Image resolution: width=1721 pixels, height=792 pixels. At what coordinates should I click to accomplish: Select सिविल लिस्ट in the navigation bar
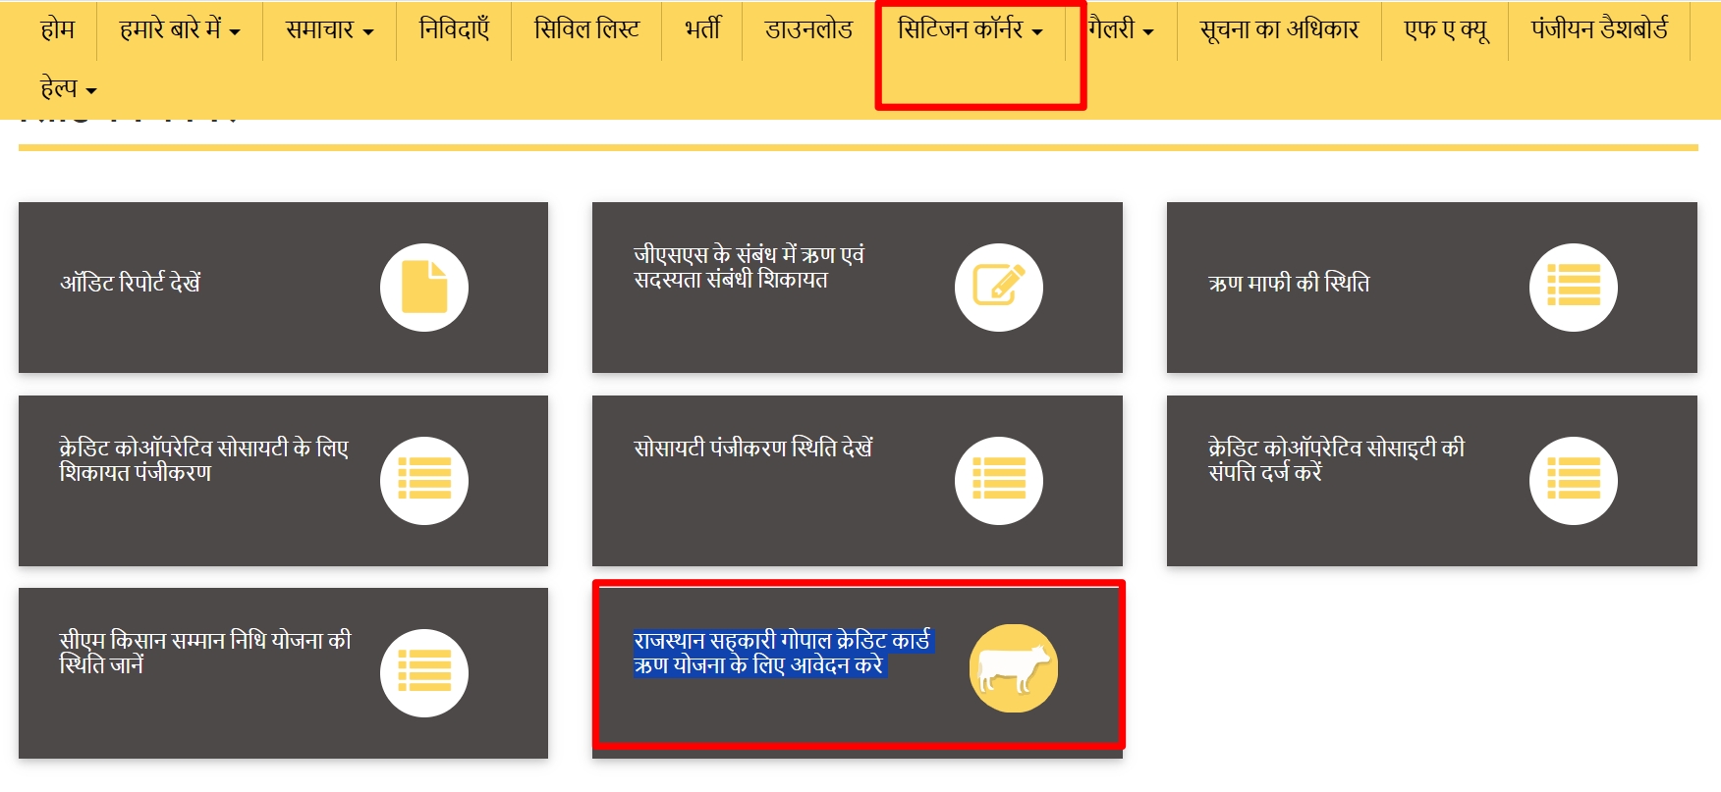click(x=586, y=30)
